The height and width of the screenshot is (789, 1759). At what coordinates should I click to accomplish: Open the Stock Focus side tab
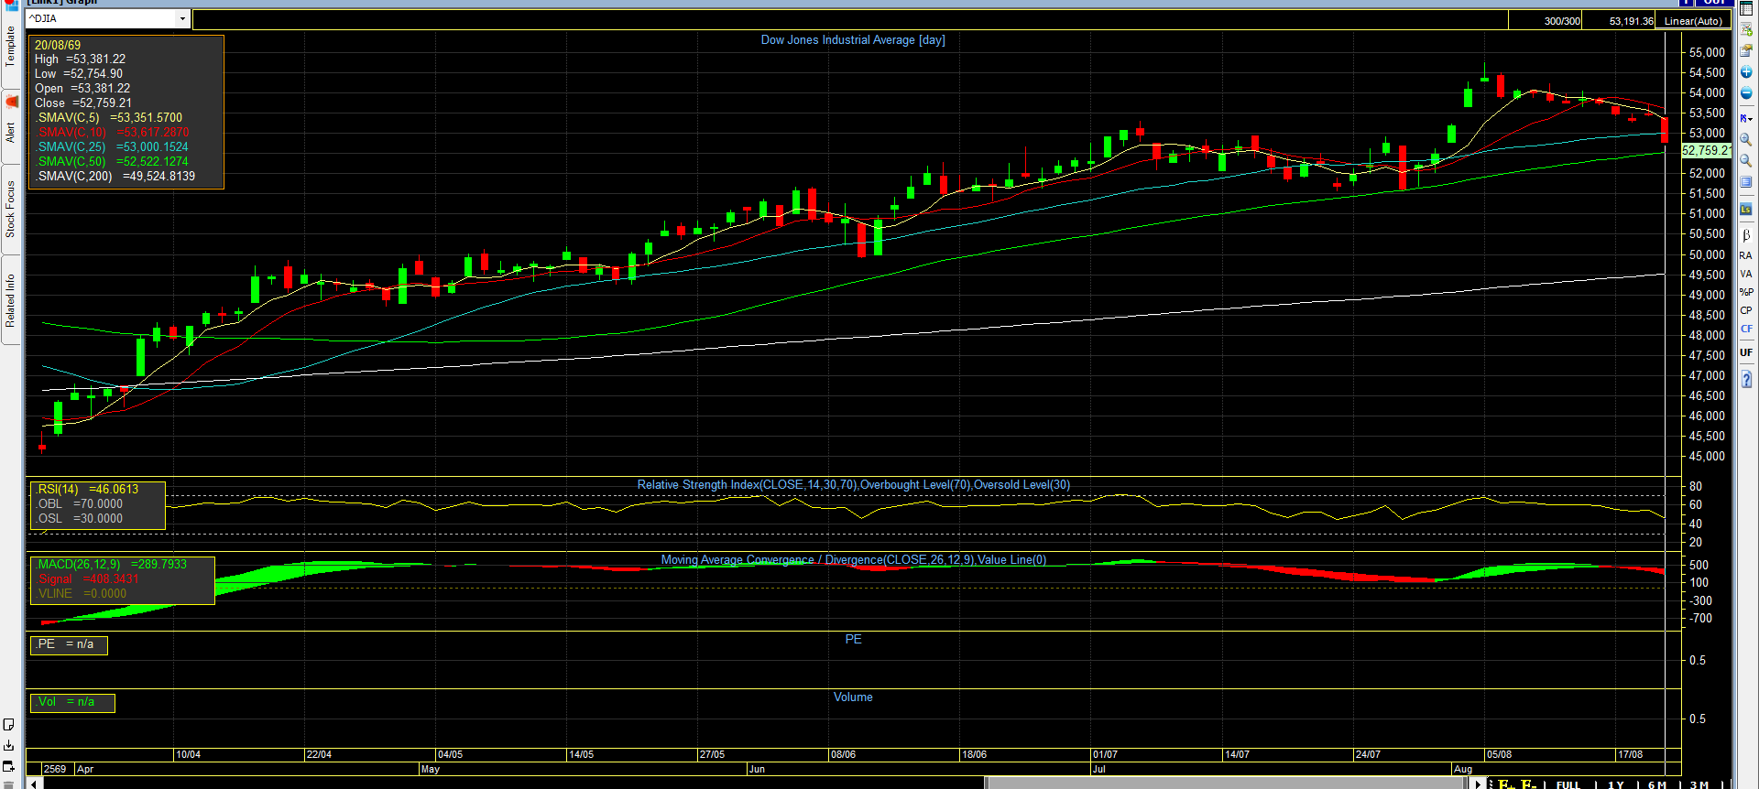[11, 210]
